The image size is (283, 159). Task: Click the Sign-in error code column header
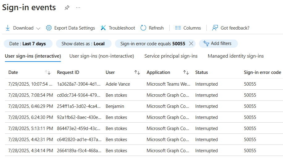click(262, 72)
